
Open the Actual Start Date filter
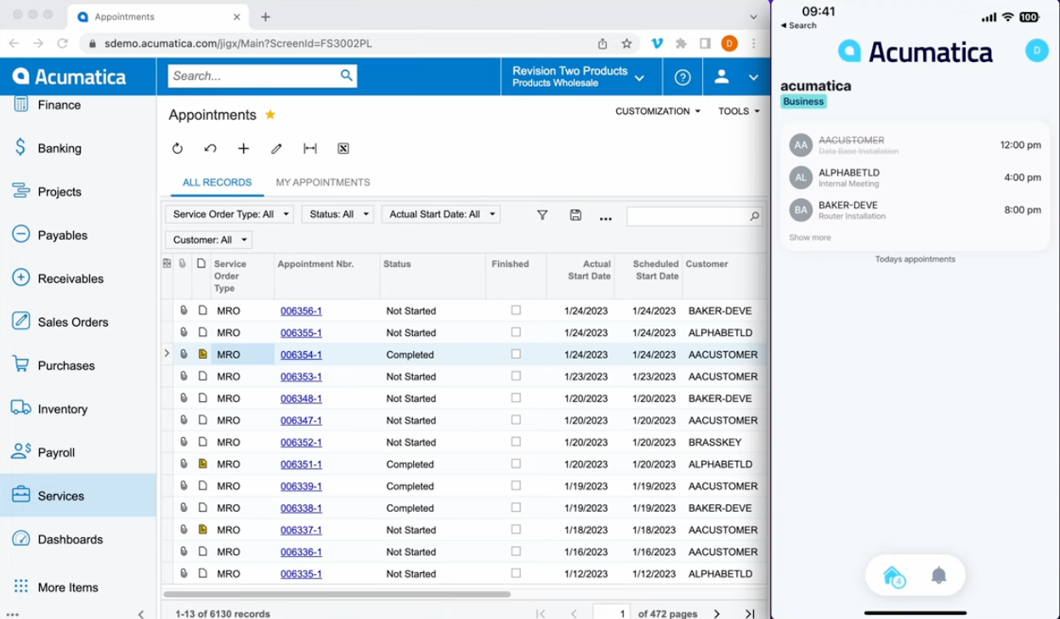(440, 214)
